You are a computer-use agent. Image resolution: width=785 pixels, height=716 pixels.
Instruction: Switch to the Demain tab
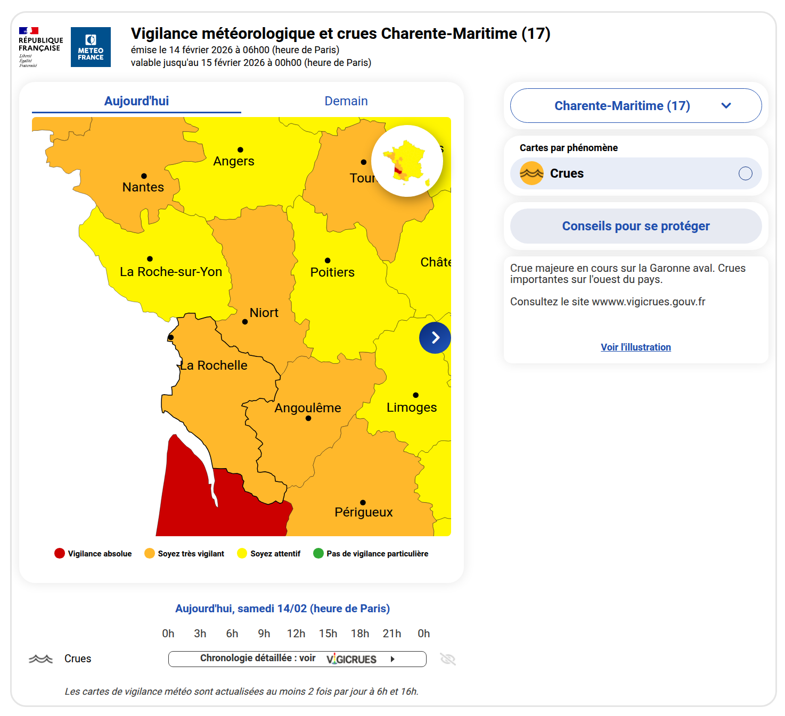tap(346, 101)
